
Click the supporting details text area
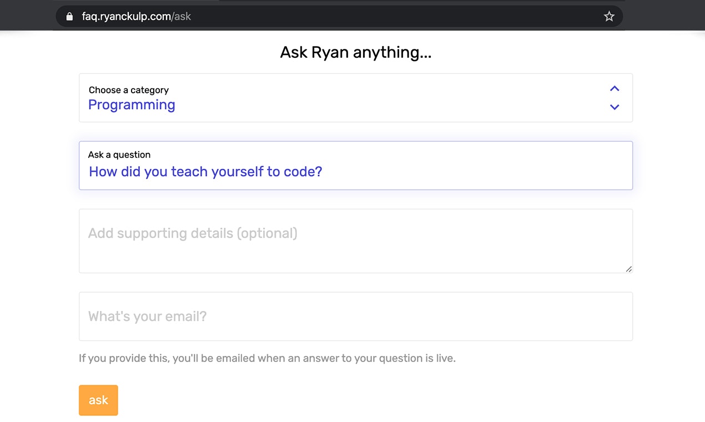pyautogui.click(x=355, y=241)
